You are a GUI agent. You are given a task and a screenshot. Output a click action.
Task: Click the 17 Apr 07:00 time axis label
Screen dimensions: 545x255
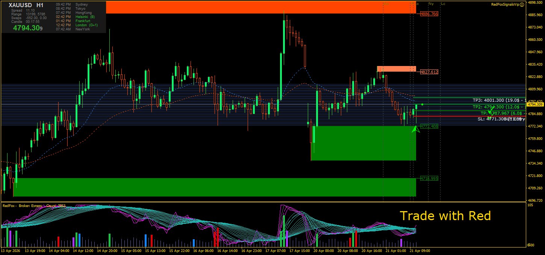275,250
